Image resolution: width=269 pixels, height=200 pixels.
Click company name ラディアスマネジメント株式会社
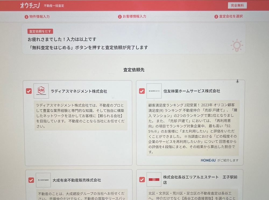pyautogui.click(x=79, y=91)
